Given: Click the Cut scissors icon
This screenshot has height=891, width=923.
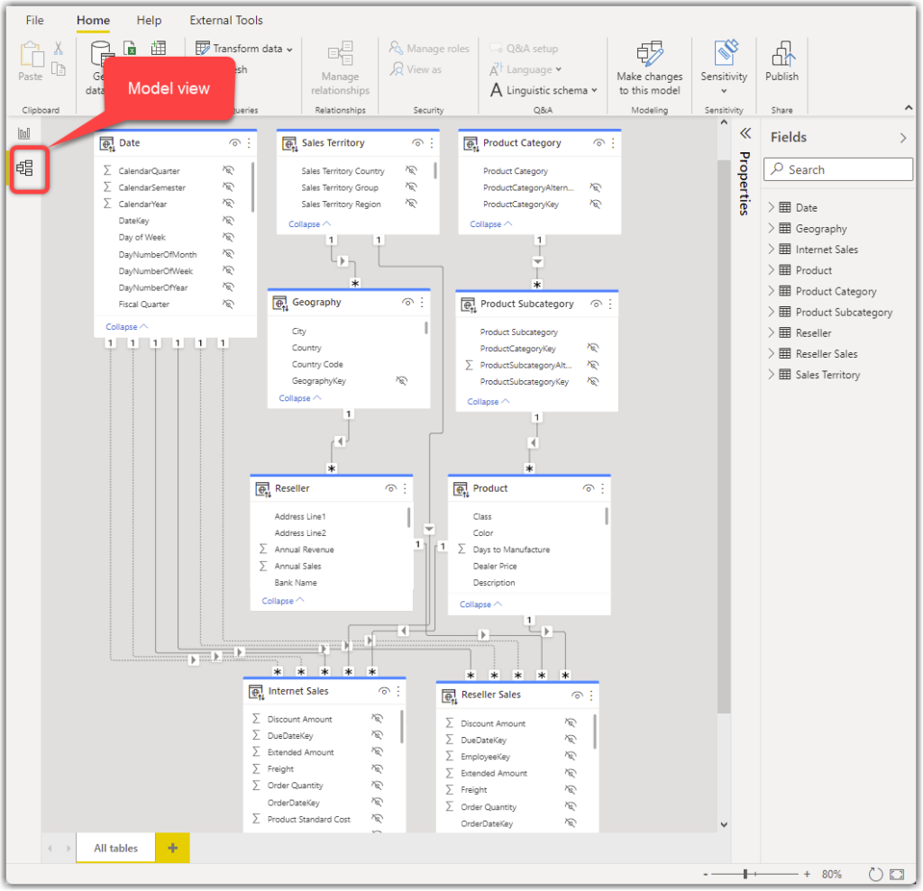Looking at the screenshot, I should [59, 48].
